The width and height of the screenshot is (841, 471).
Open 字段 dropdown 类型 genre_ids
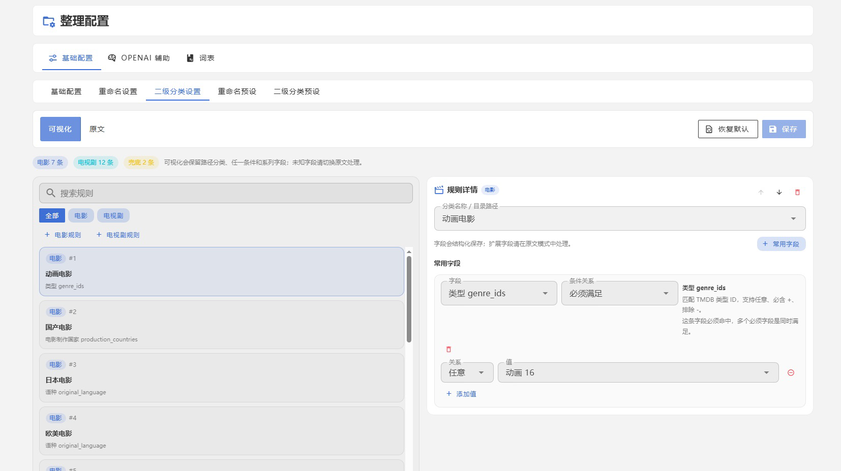point(498,293)
